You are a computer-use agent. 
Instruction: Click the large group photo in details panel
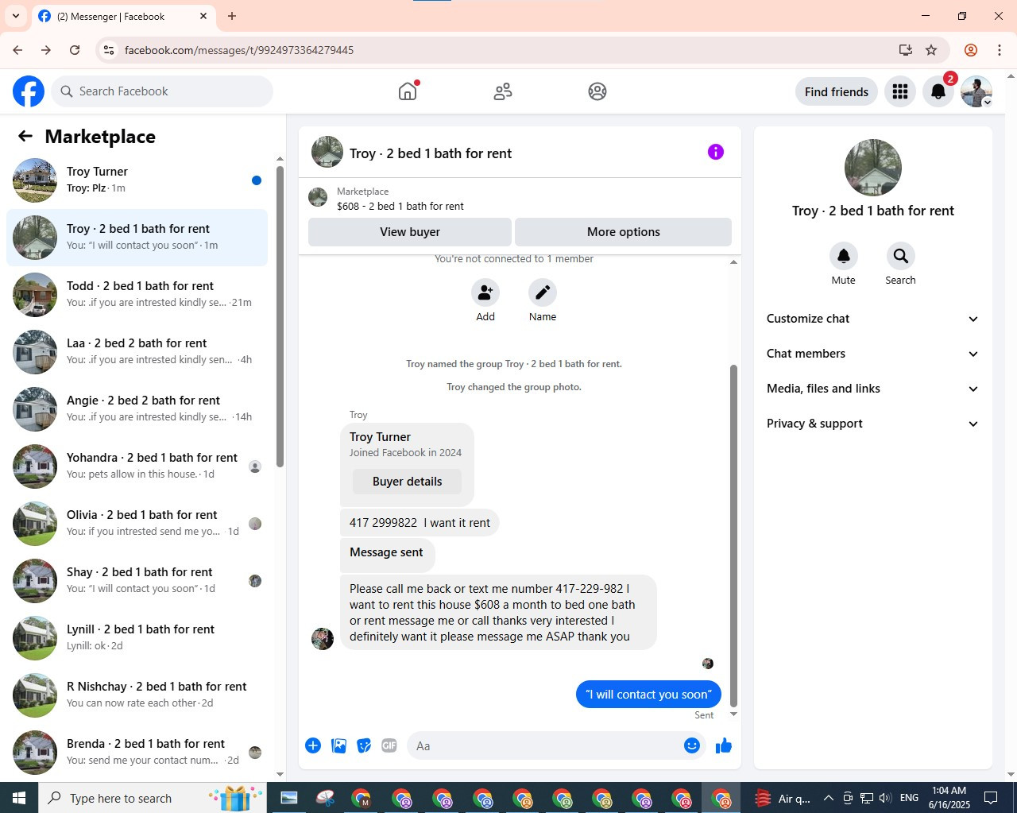873,168
